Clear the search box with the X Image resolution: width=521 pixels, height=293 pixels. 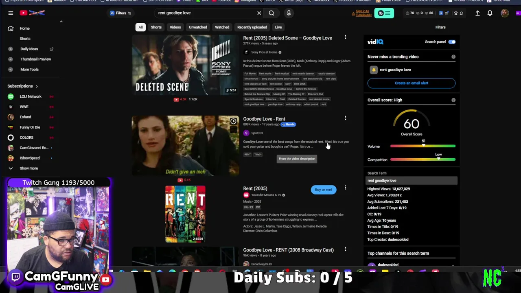tap(259, 13)
